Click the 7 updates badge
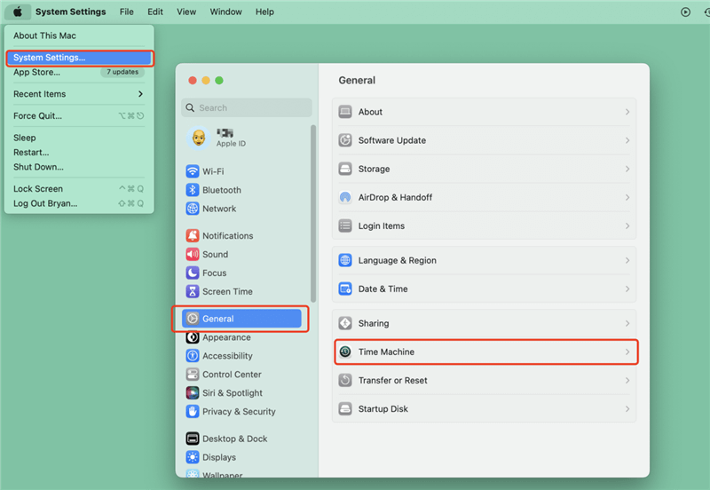Image resolution: width=710 pixels, height=490 pixels. 122,72
